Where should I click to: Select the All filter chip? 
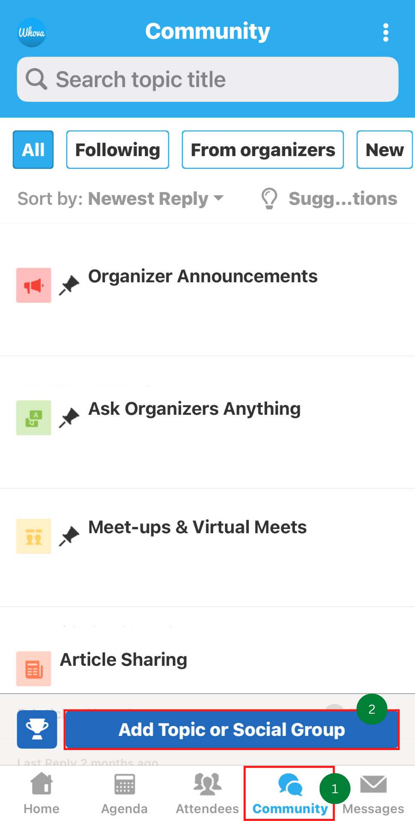[33, 150]
